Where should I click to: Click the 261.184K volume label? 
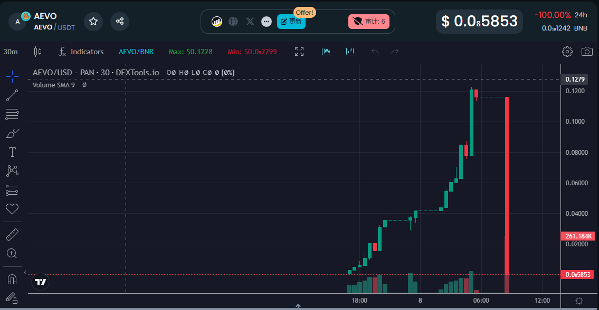578,236
